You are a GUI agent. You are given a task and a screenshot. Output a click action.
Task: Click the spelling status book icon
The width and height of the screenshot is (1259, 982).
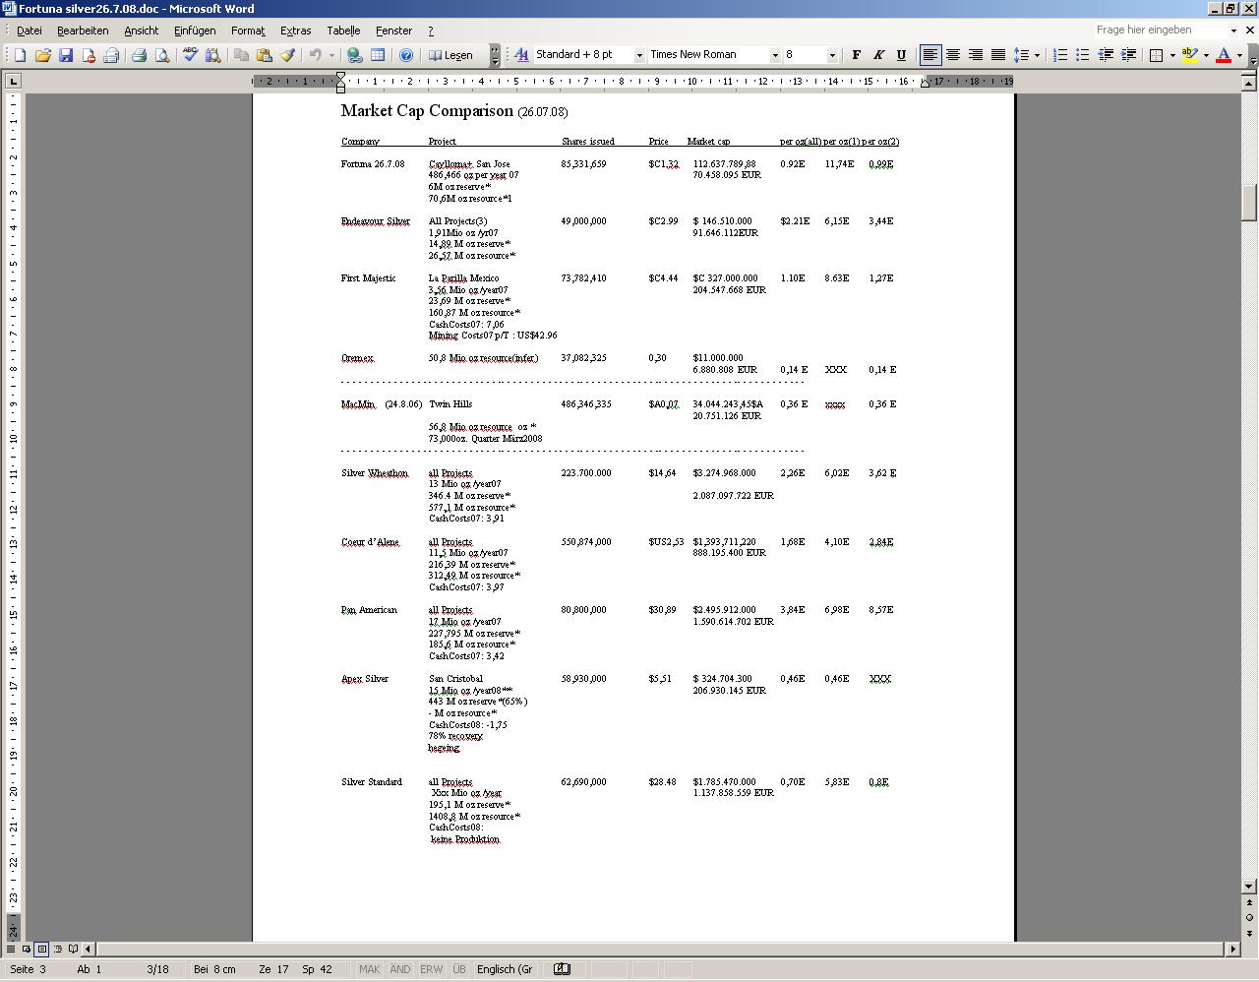point(562,969)
